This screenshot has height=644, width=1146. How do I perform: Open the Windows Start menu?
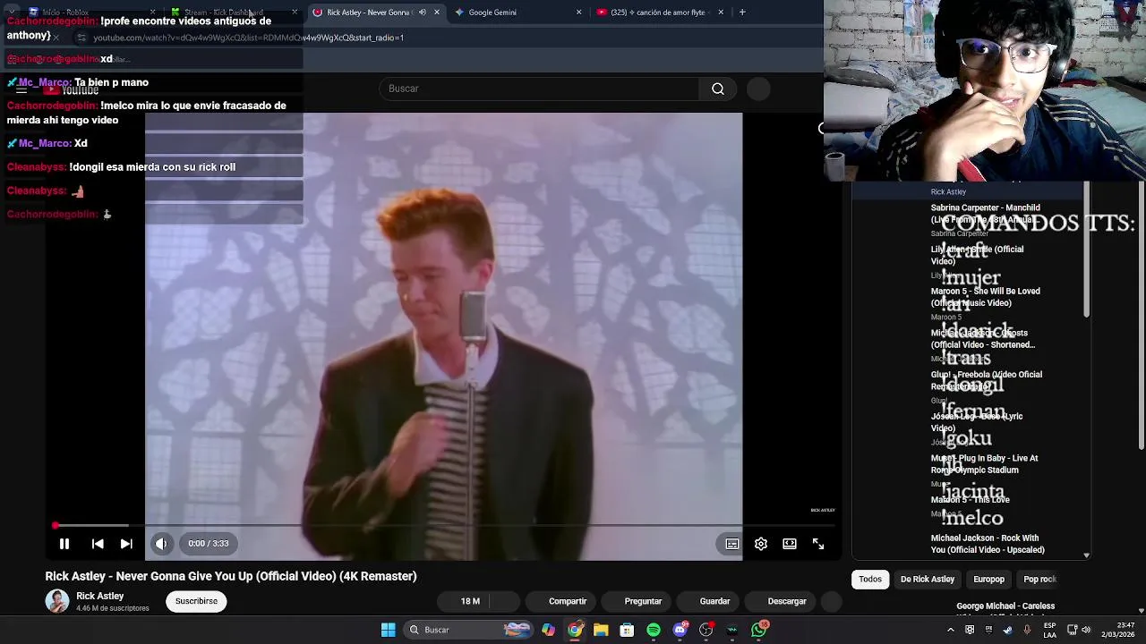click(388, 630)
